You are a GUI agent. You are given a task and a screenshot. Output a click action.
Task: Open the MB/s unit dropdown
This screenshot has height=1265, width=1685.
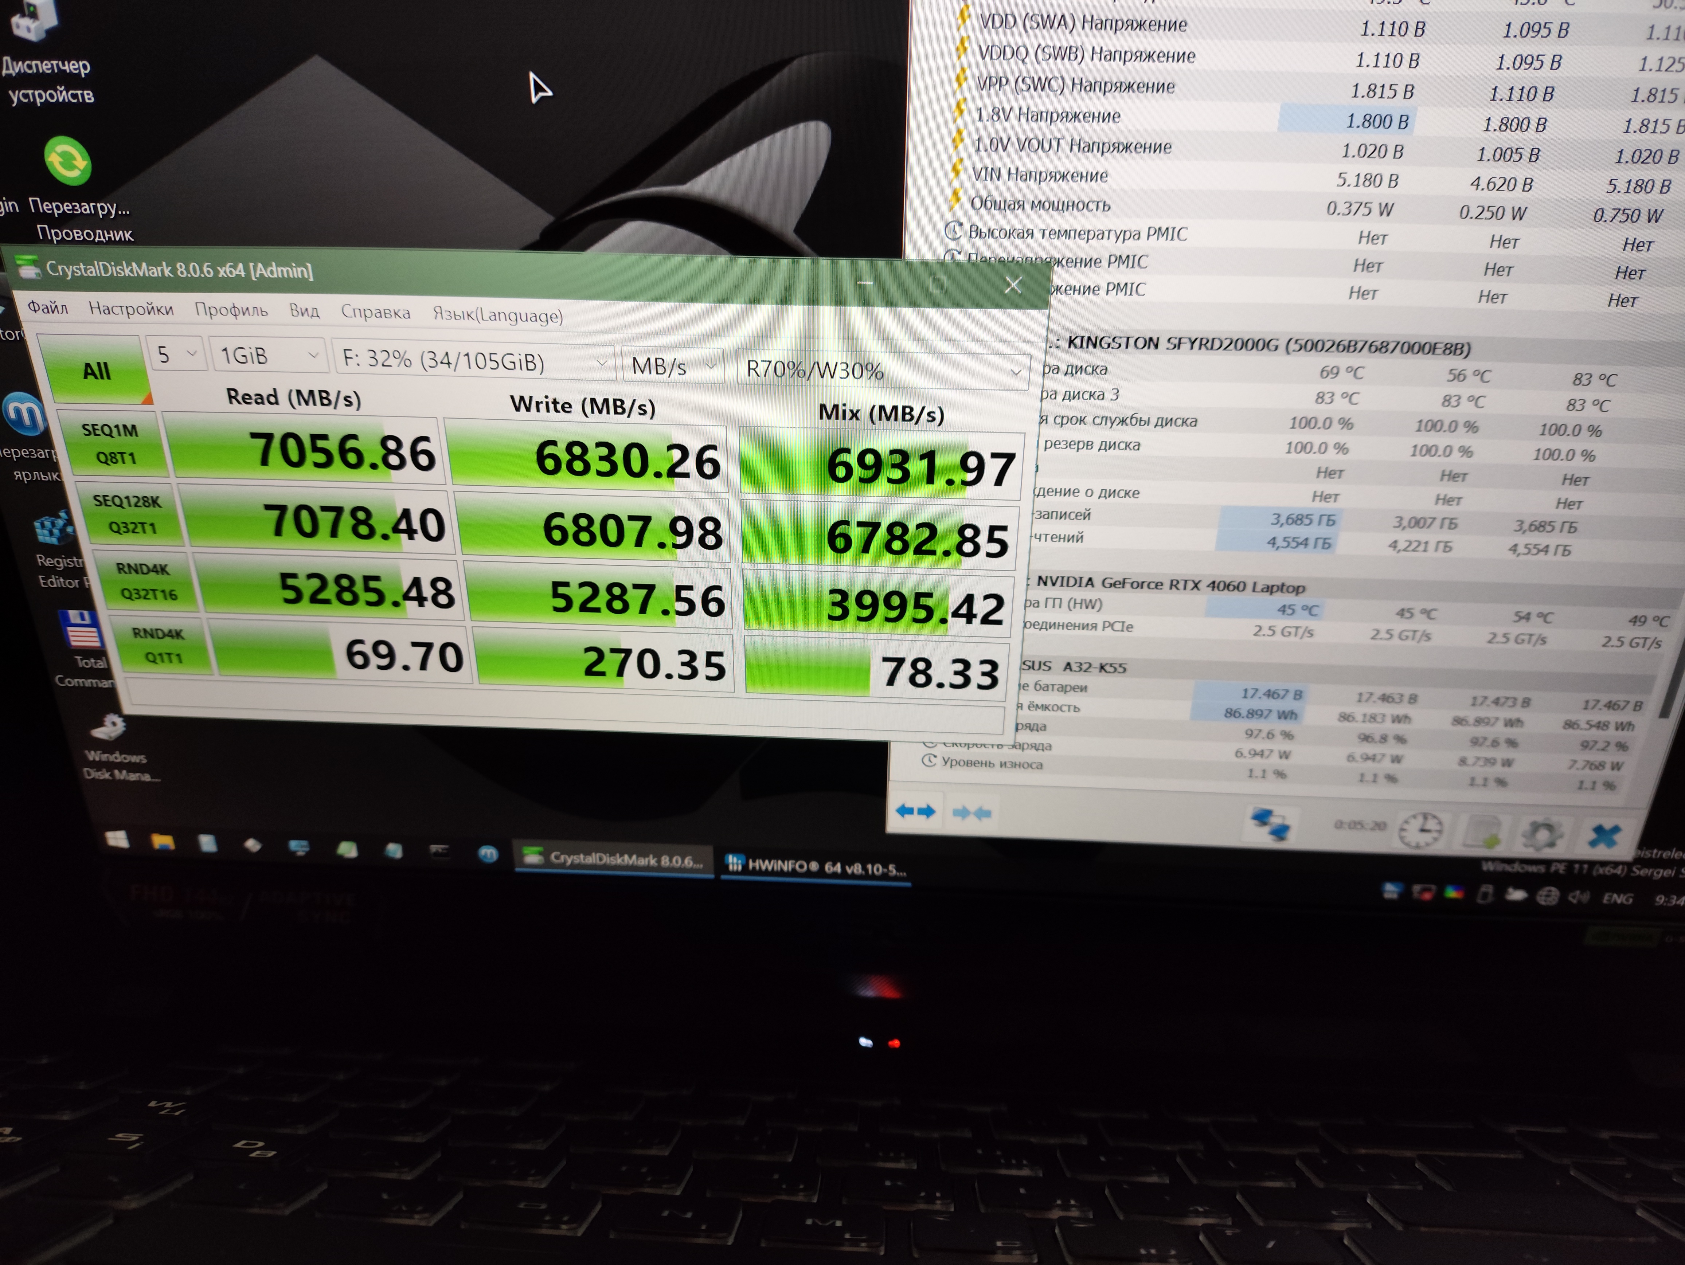[672, 366]
